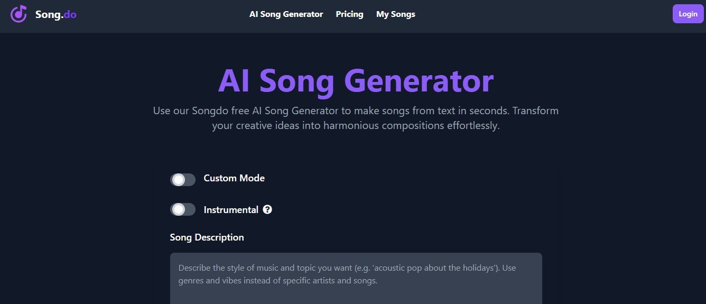The height and width of the screenshot is (304, 706).
Task: Click the help question mark beside Instrumental
Action: pyautogui.click(x=267, y=210)
